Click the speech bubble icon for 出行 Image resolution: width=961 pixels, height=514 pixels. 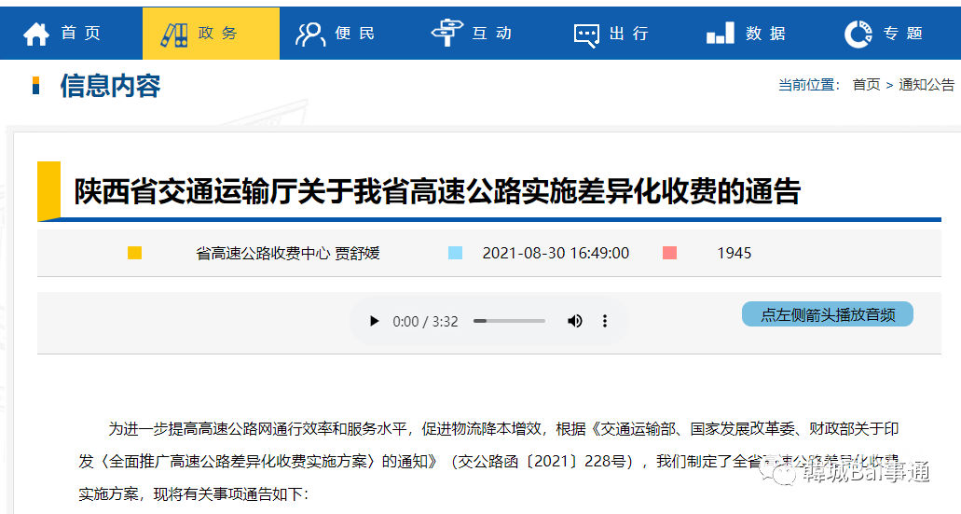pos(586,35)
